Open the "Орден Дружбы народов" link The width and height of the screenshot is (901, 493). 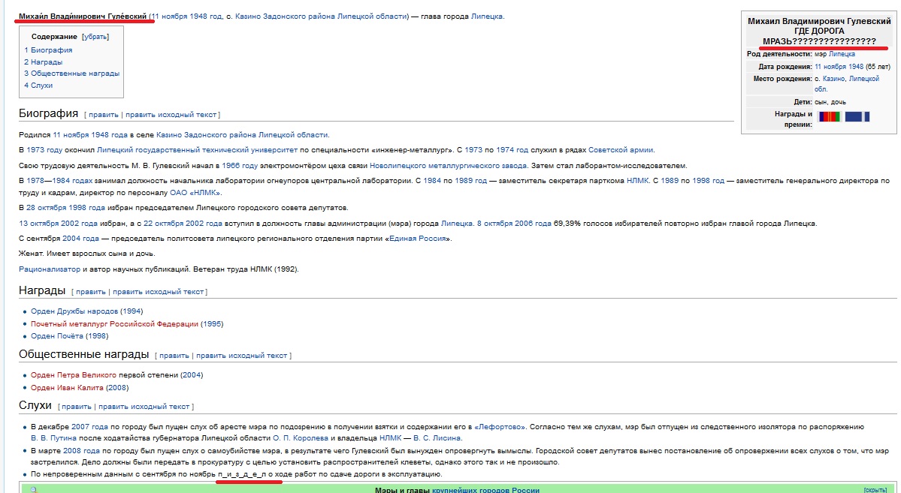click(x=74, y=311)
